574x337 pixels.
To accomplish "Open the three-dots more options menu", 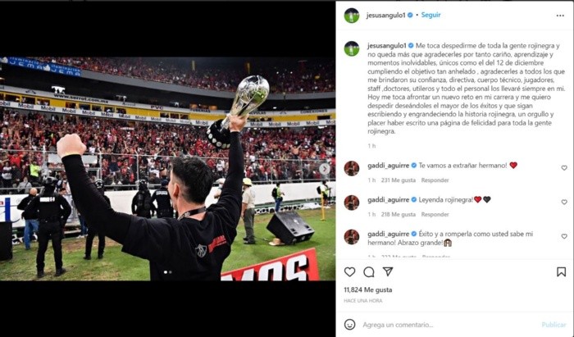I will coord(560,16).
